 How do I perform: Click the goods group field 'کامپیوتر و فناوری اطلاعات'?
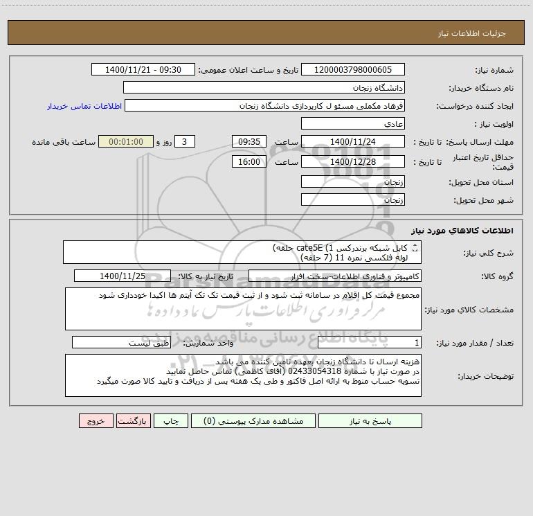pyautogui.click(x=335, y=276)
